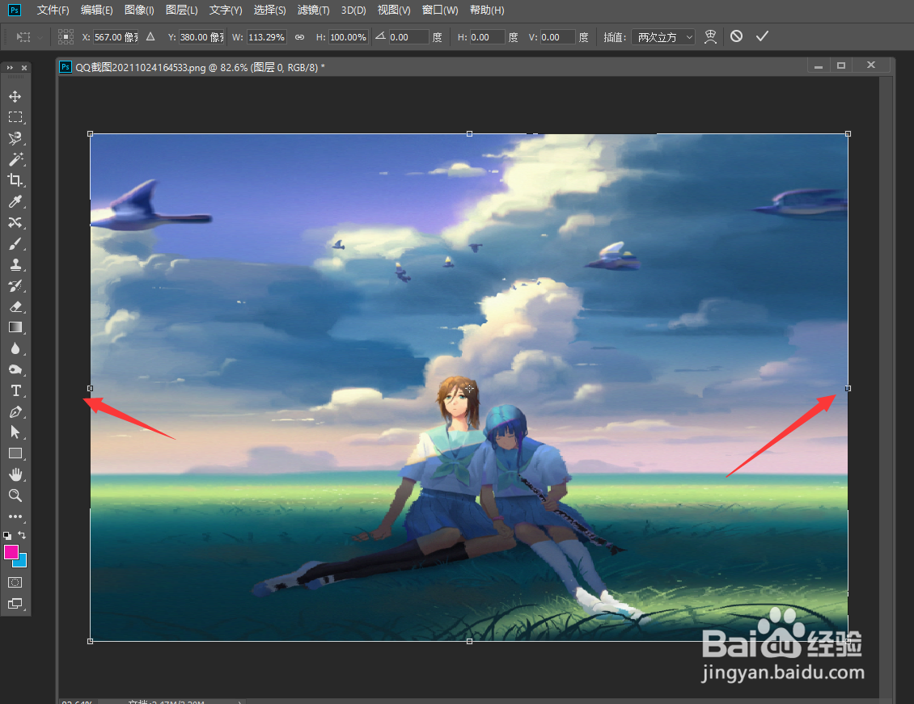Image resolution: width=914 pixels, height=704 pixels.
Task: Change screen mode at toolbar bottom
Action: pos(15,603)
